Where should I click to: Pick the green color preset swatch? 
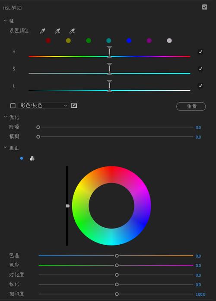coord(89,41)
